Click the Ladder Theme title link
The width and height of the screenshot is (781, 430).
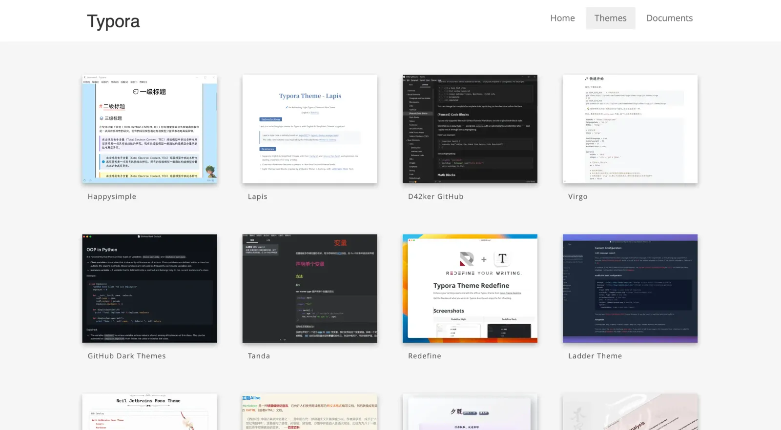pos(595,356)
